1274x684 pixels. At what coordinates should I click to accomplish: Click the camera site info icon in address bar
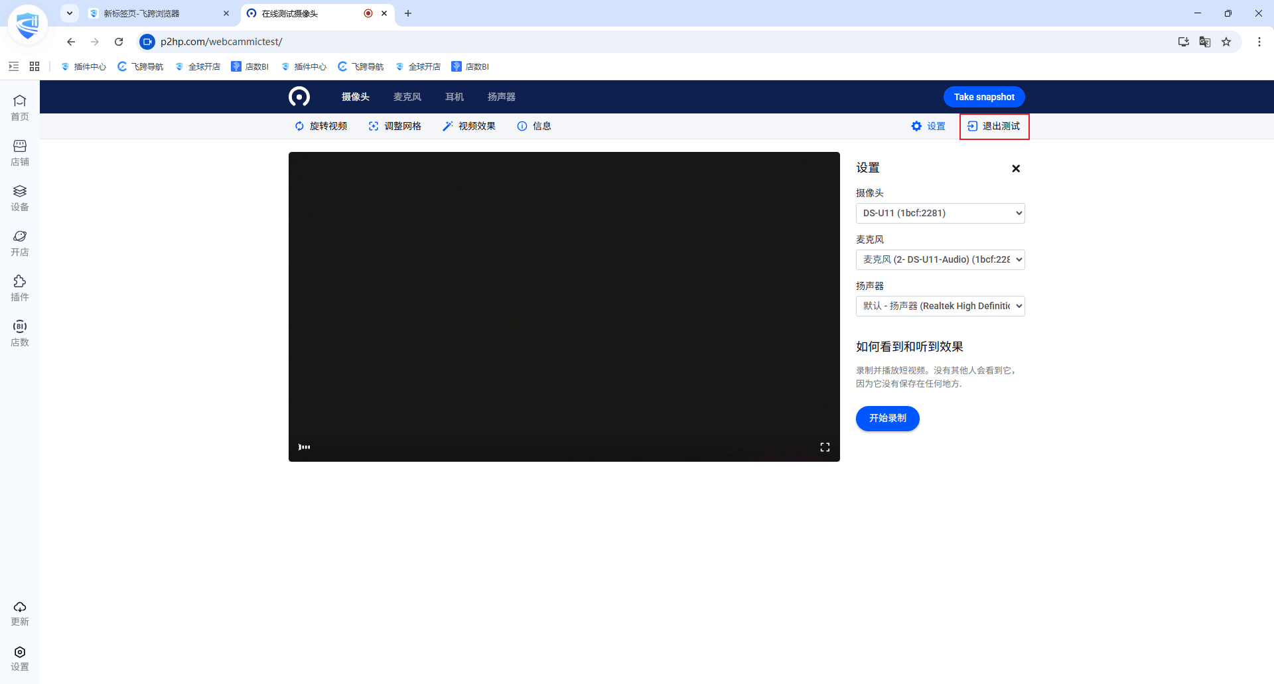[147, 42]
